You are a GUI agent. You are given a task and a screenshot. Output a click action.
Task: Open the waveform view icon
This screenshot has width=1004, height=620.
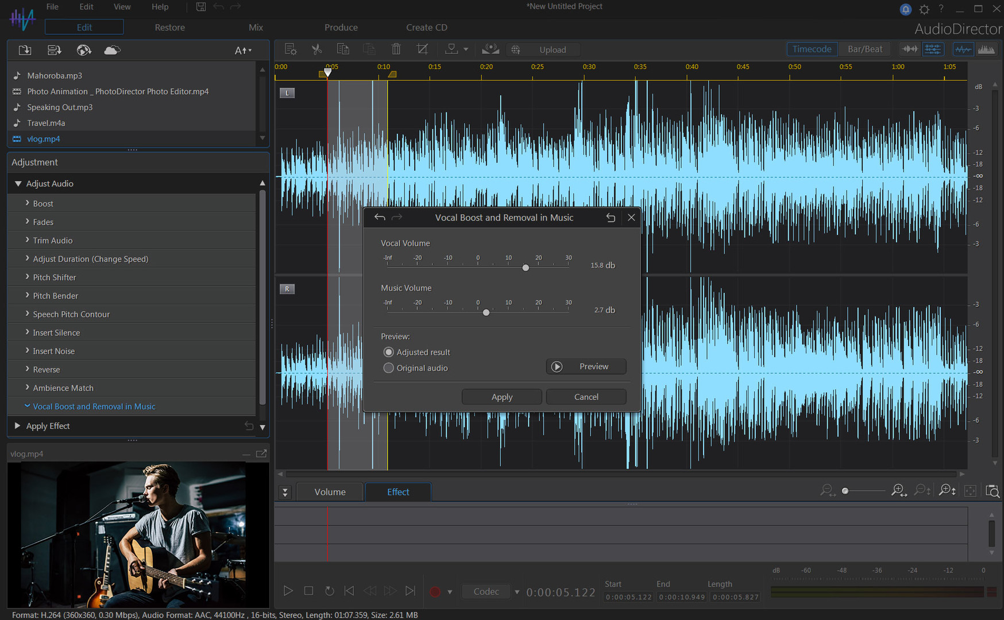pos(963,49)
